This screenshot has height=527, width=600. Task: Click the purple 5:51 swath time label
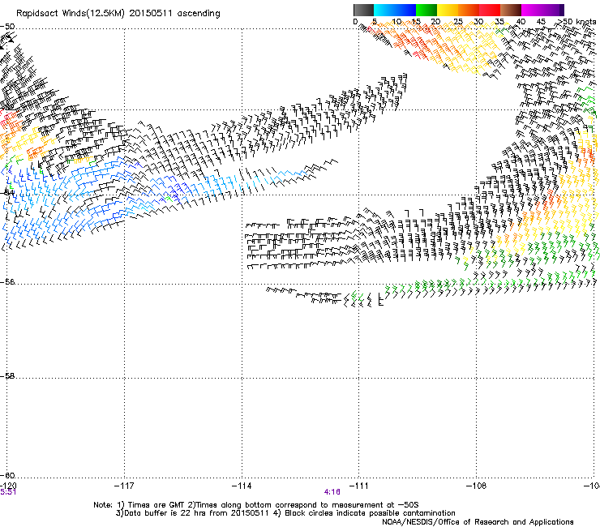click(8, 492)
